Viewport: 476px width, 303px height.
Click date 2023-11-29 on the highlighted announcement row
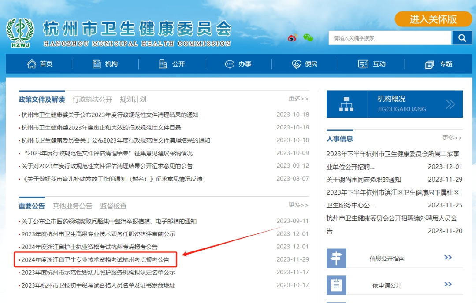pos(293,260)
